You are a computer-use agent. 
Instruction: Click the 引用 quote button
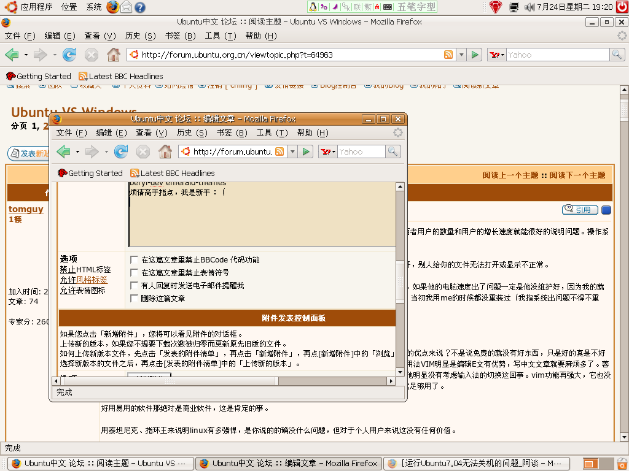pos(580,210)
